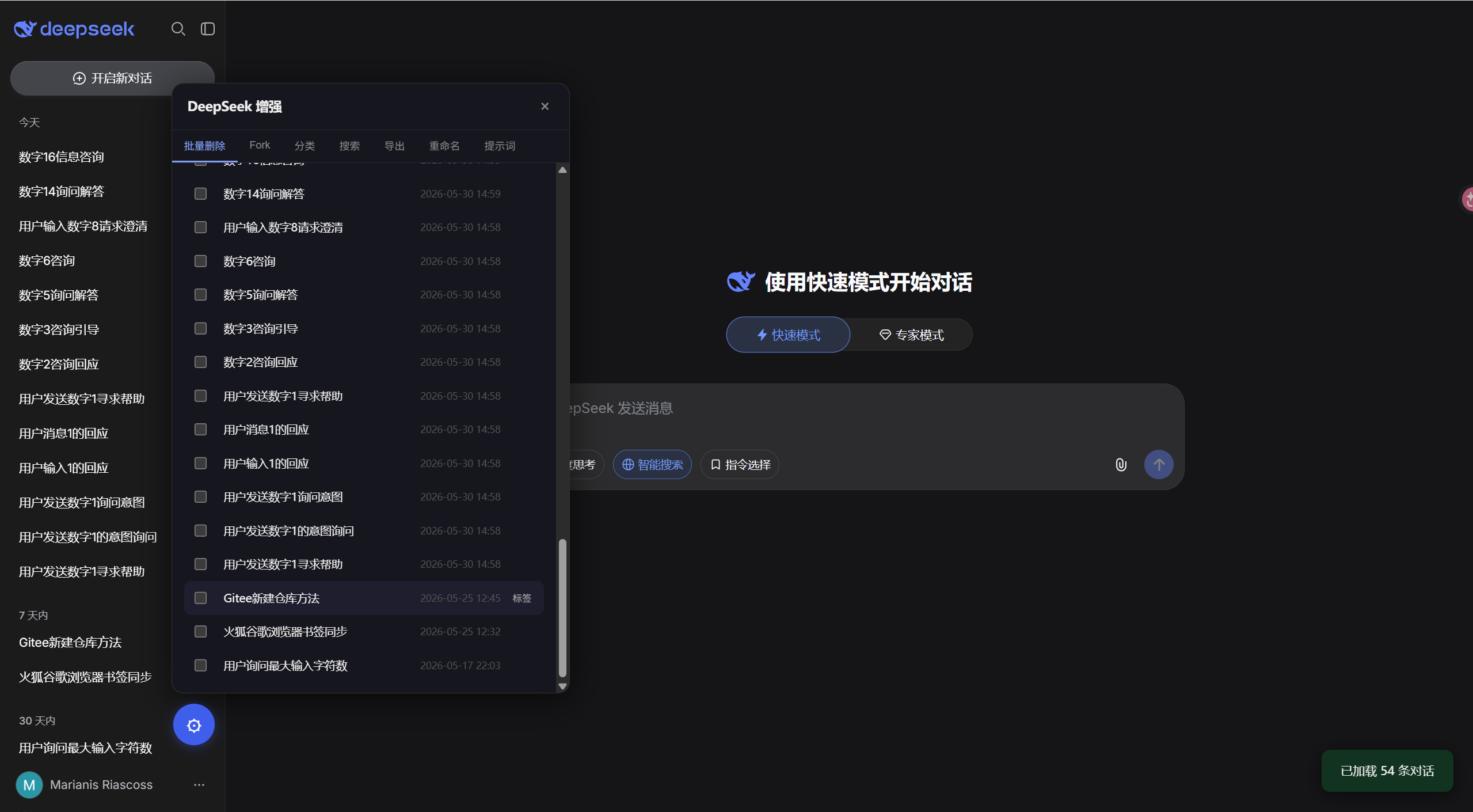Open the sidebar search icon

178,29
